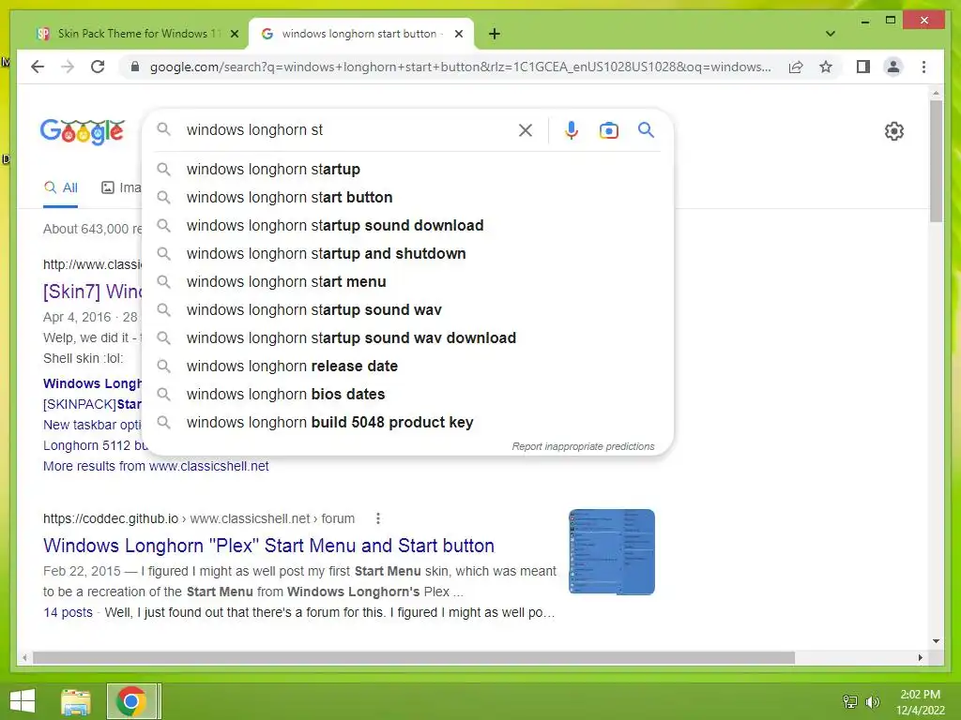Choose 'windows longhorn startup sound wav download'
The width and height of the screenshot is (961, 720).
(x=407, y=337)
